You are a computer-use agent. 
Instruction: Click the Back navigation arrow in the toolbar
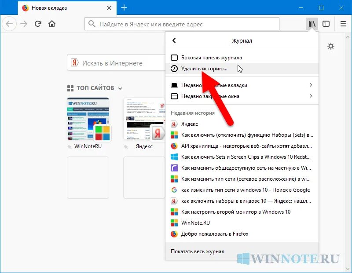click(x=9, y=24)
